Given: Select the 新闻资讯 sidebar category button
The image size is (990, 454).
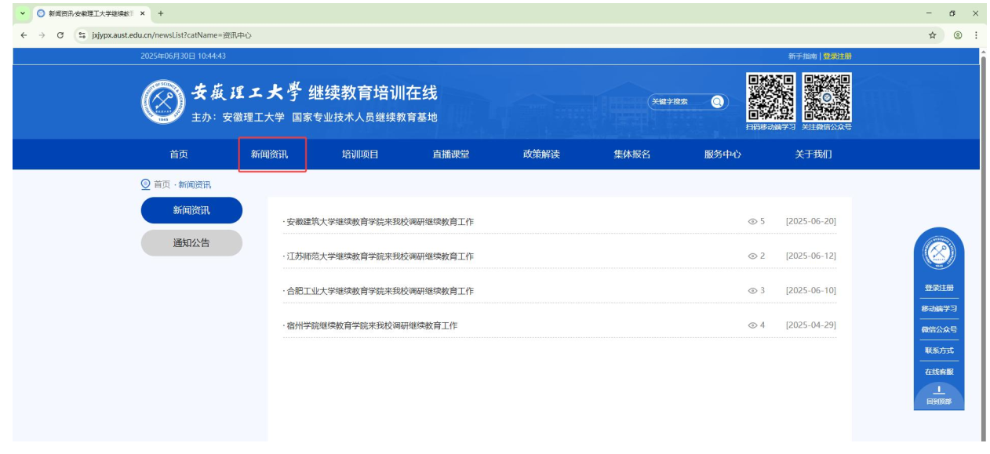Looking at the screenshot, I should (191, 210).
